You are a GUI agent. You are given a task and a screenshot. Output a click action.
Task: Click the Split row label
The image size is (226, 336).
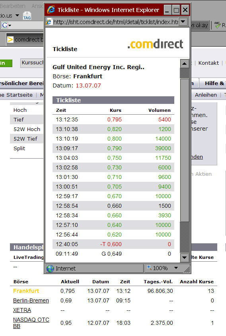tap(19, 148)
